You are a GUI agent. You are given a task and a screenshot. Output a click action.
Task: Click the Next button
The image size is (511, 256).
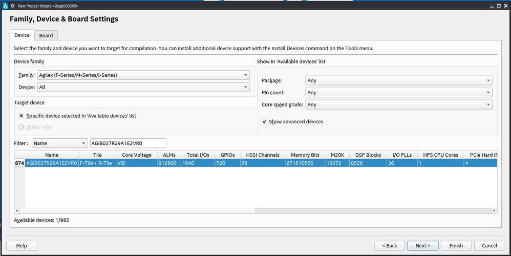423,246
